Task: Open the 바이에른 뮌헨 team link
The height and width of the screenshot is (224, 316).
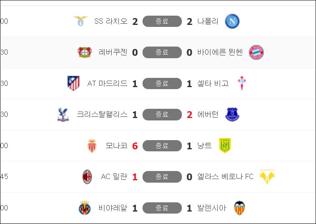Action: click(220, 52)
